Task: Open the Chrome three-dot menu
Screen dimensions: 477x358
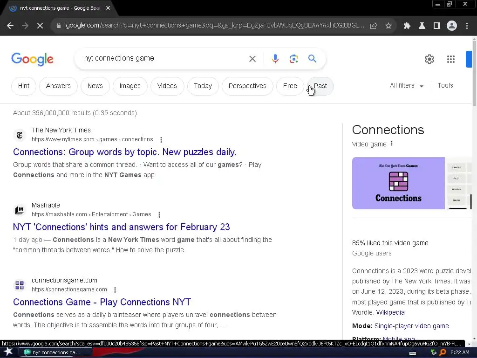Action: 467,26
